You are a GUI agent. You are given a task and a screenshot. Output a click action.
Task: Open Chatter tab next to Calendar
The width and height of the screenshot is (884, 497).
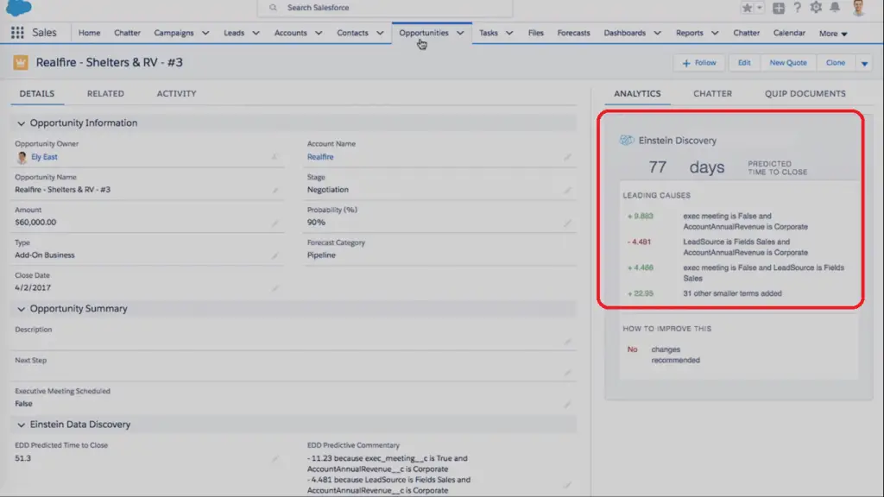746,33
